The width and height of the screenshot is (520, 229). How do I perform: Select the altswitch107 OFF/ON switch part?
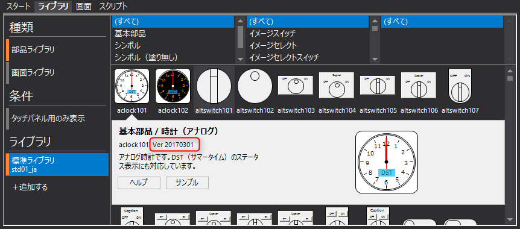point(460,86)
